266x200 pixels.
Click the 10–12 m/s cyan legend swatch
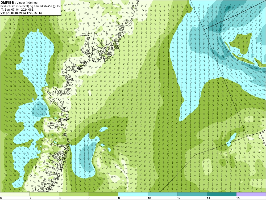tap(162, 194)
